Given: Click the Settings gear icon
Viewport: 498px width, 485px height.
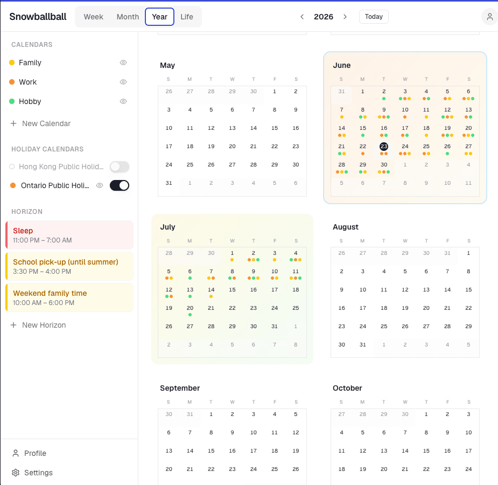Looking at the screenshot, I should [16, 473].
